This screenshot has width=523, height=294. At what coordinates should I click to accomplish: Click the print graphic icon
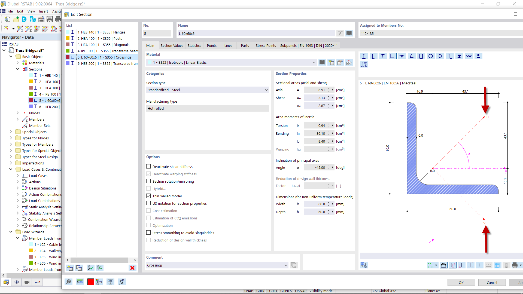pos(515,265)
